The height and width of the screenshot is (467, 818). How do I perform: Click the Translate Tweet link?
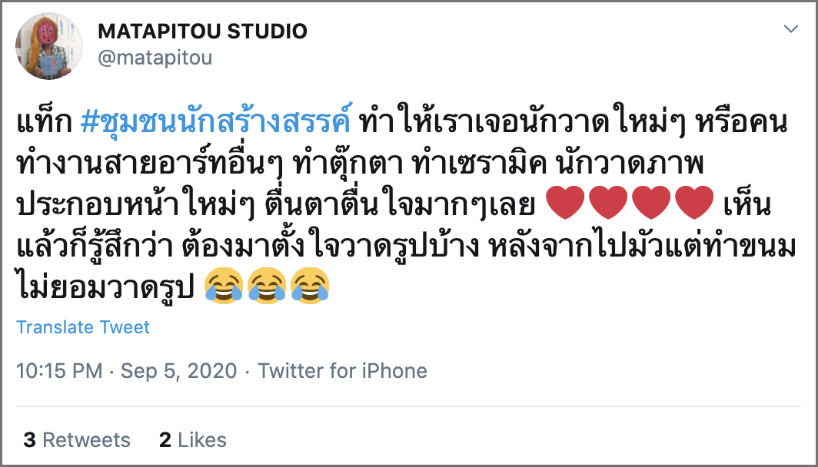[x=83, y=326]
